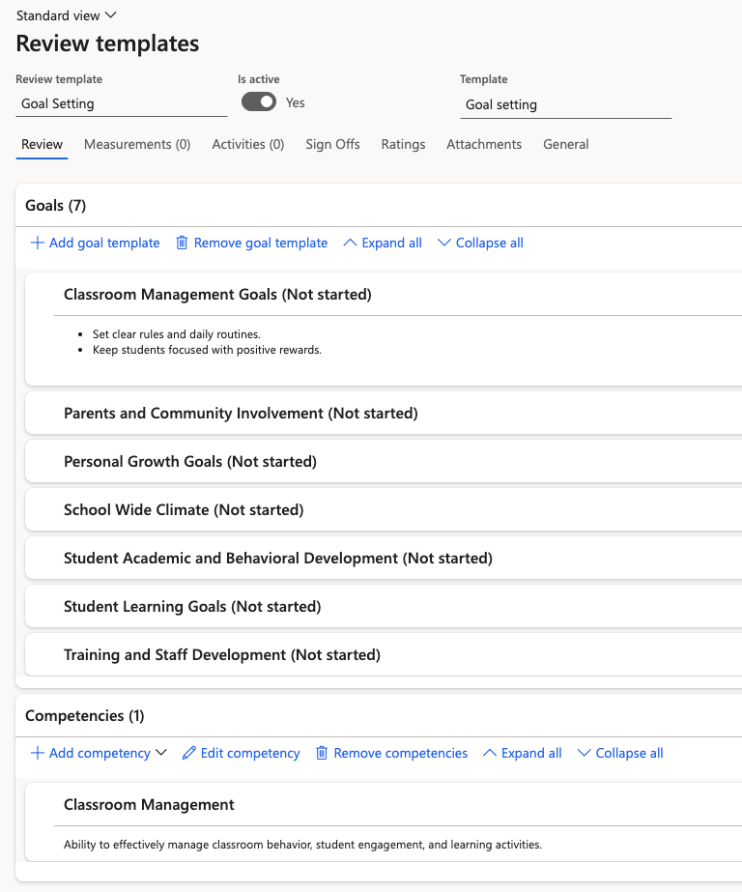This screenshot has height=892, width=742.
Task: Collapse the Classroom Management Goals section
Action: [217, 295]
